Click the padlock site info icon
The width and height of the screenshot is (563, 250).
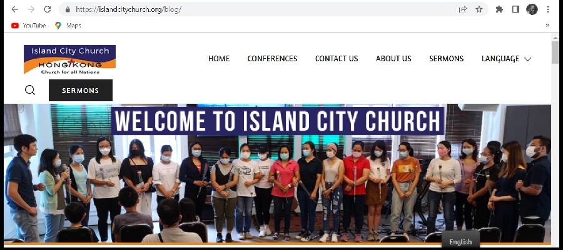pos(68,9)
